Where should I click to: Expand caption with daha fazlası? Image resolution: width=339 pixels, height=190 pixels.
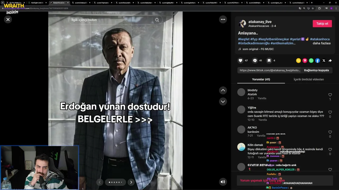pos(322,43)
